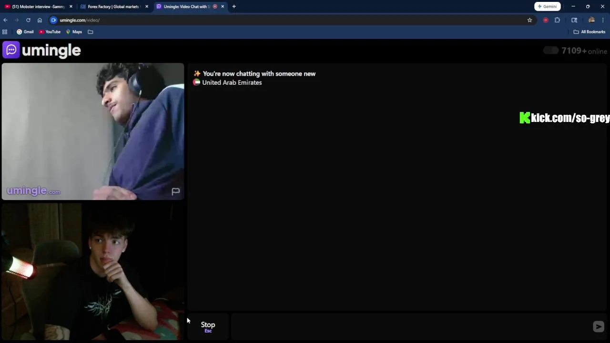Toggle the switch beside the online count
This screenshot has height=343, width=610.
pyautogui.click(x=551, y=50)
